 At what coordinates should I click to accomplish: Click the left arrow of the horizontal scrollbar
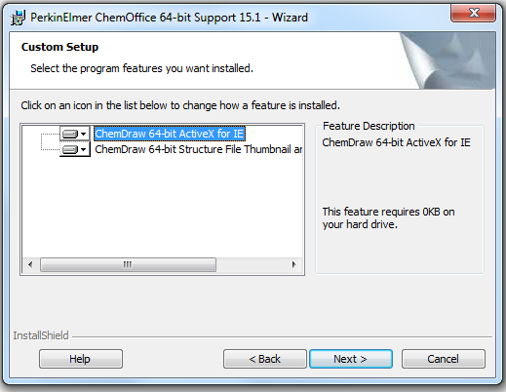[x=30, y=264]
